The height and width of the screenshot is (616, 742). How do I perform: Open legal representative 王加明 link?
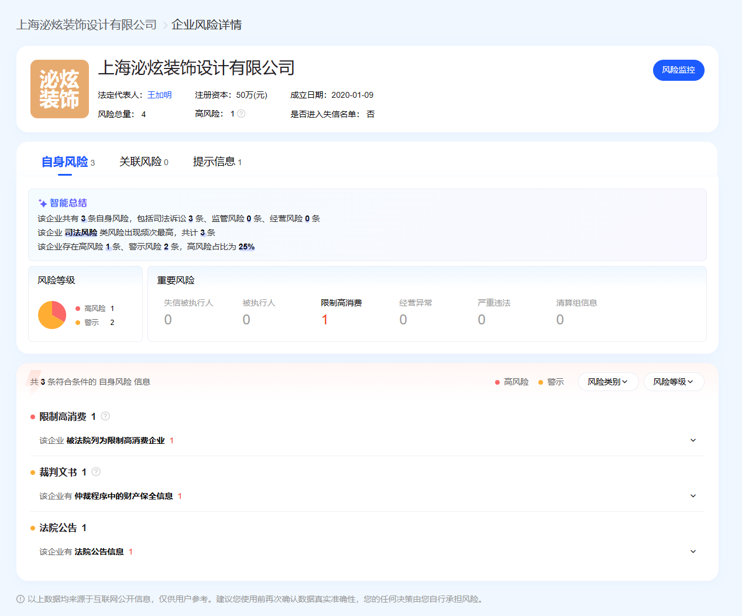coord(159,95)
